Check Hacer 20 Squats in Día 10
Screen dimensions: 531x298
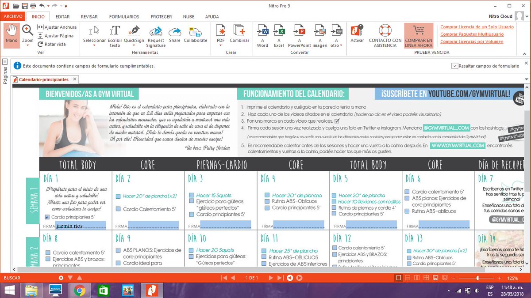click(192, 250)
